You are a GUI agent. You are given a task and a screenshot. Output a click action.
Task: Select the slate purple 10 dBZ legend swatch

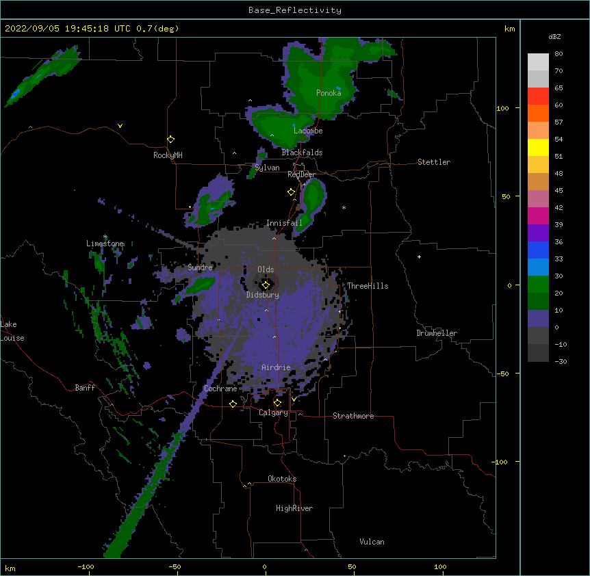[x=538, y=319]
